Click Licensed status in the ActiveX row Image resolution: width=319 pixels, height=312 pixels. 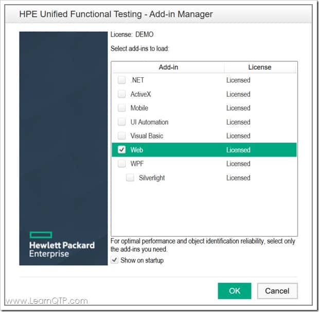tap(238, 94)
